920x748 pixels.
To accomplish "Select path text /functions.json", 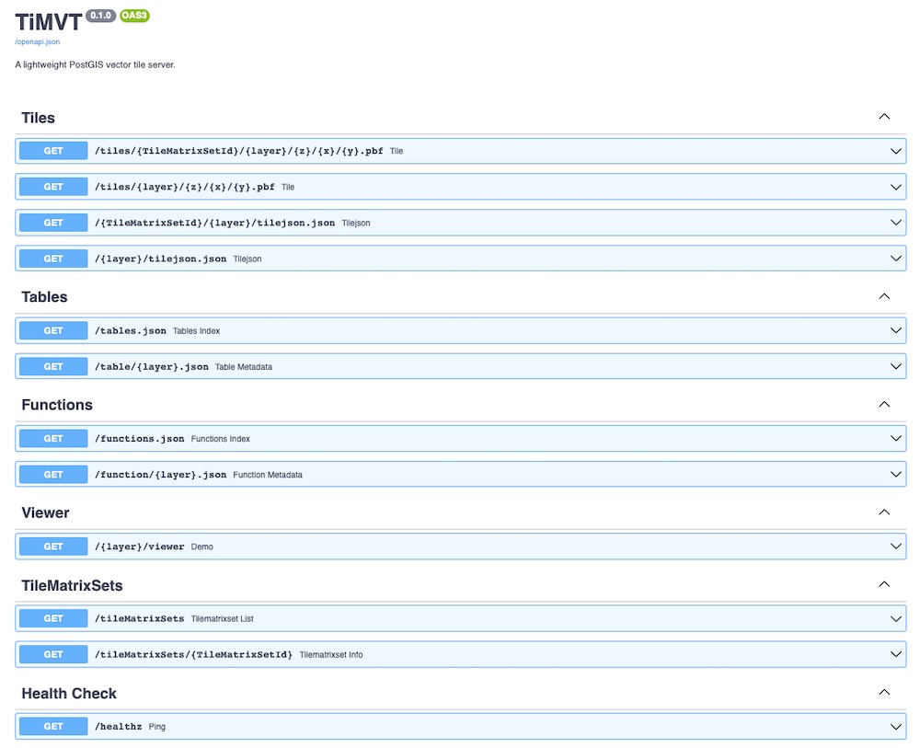I will pos(139,439).
